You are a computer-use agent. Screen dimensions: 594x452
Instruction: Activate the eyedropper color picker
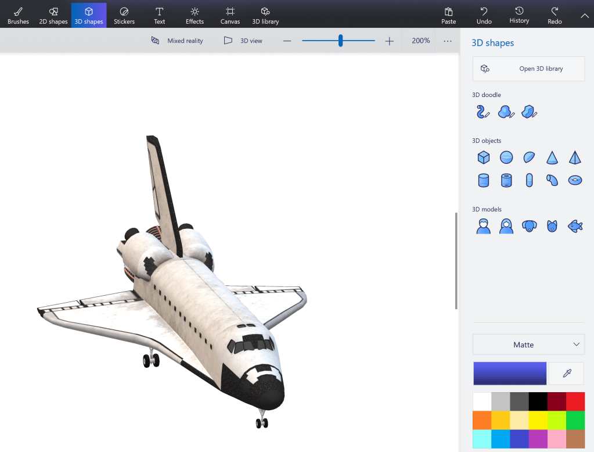[567, 374]
